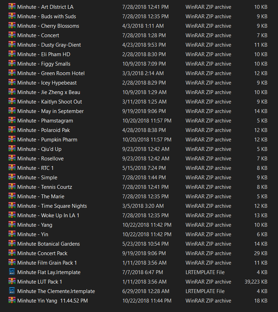Click the 18 KB size of Minhute Yin Yang
The height and width of the screenshot is (312, 278).
pos(261,301)
